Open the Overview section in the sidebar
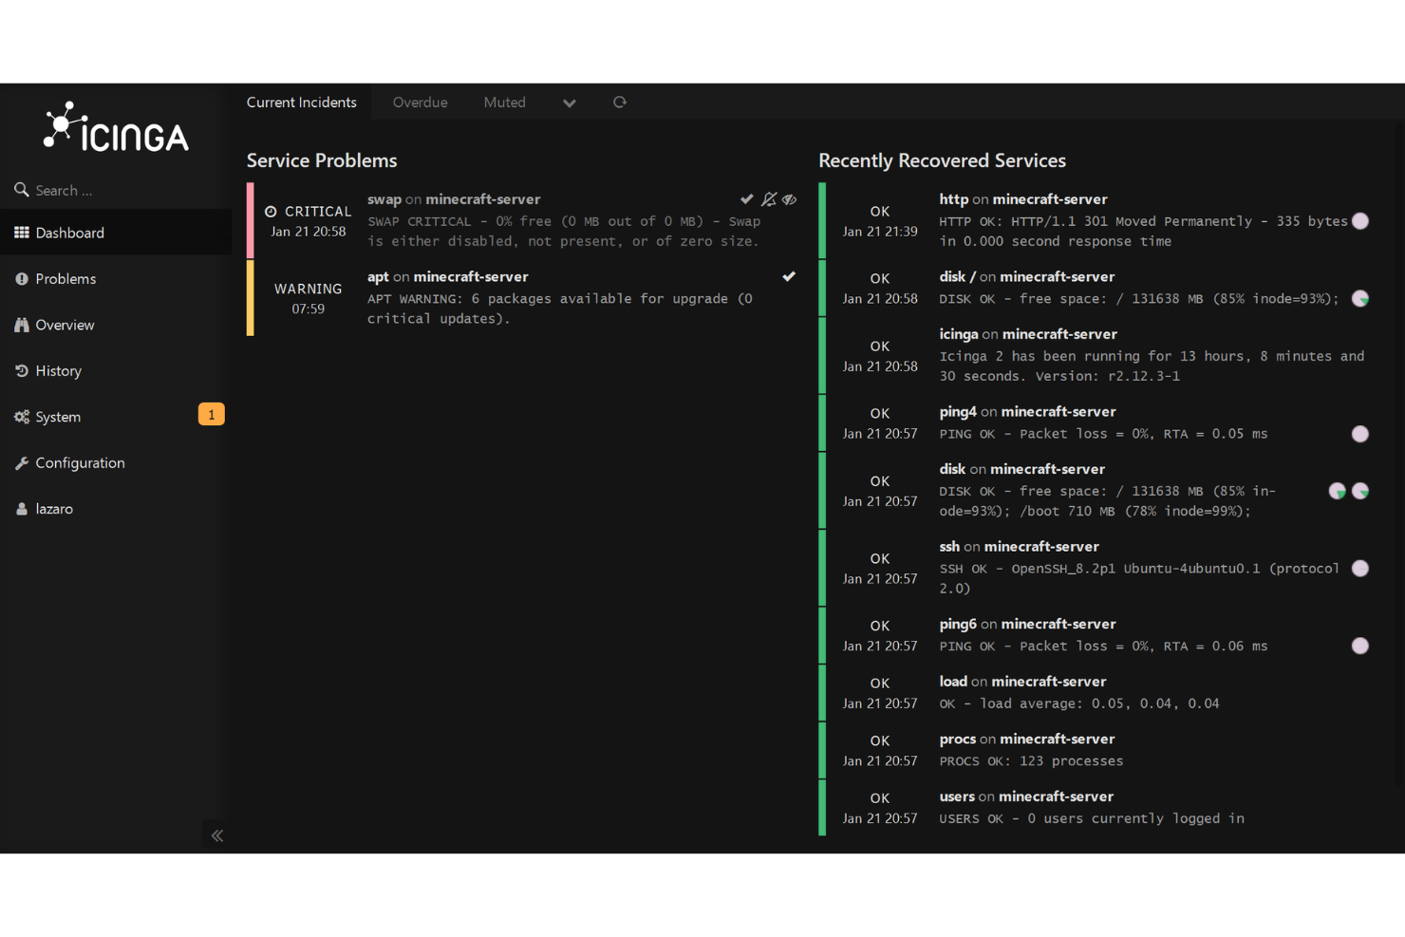Screen dimensions: 1405x937 tap(64, 325)
